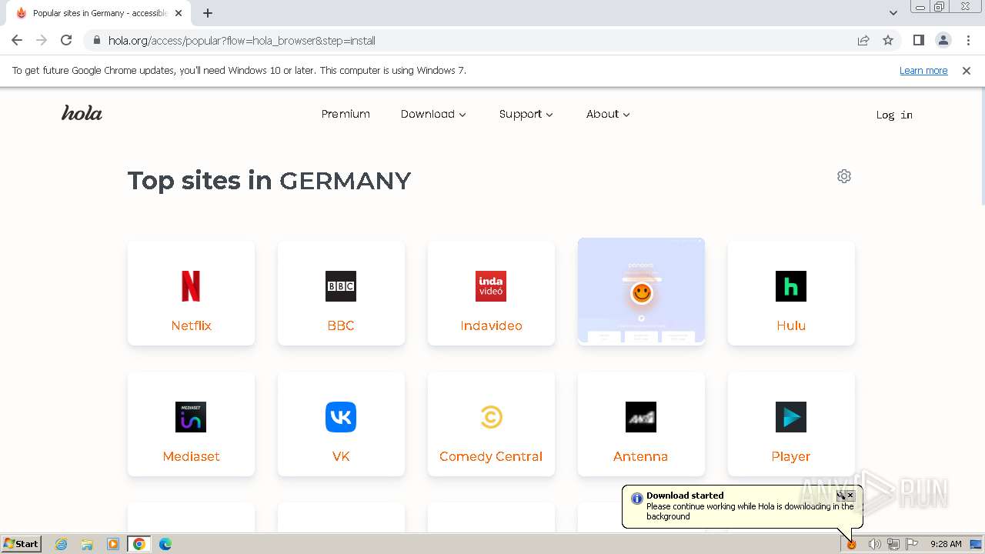Open the BBC logo tile
Viewport: 985px width, 554px height.
point(341,286)
